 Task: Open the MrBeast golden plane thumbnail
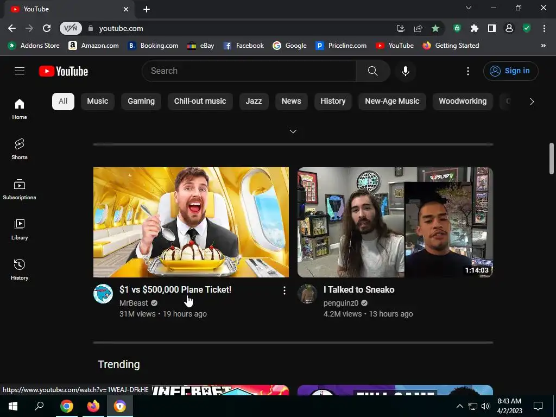191,222
